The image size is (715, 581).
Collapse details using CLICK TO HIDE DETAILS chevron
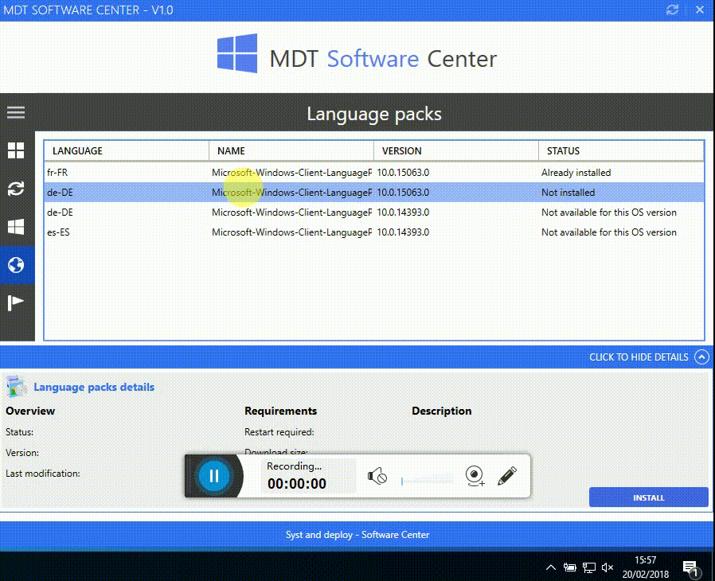(x=701, y=357)
